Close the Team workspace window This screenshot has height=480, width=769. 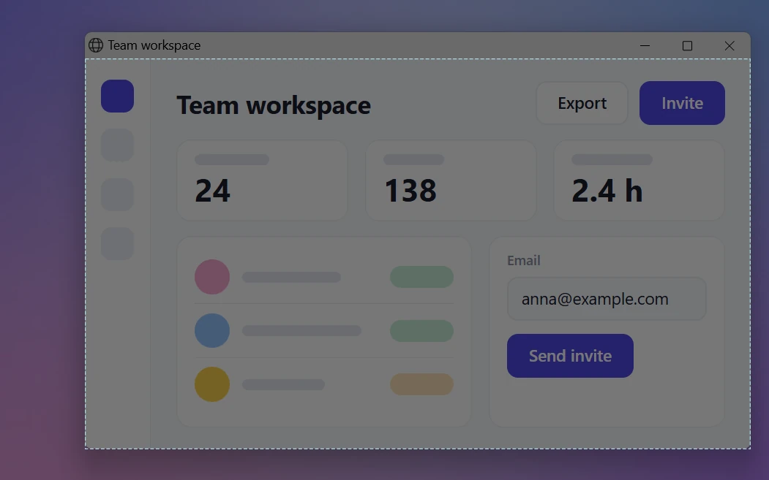[729, 45]
